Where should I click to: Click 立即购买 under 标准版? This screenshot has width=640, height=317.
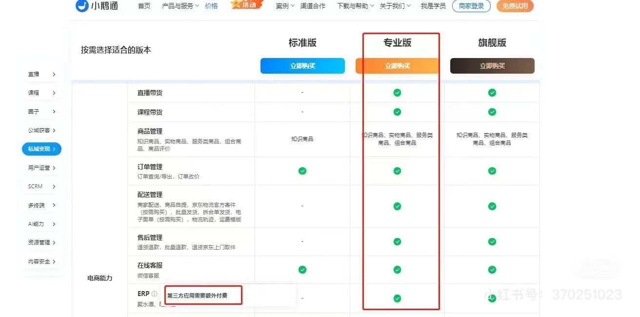302,66
